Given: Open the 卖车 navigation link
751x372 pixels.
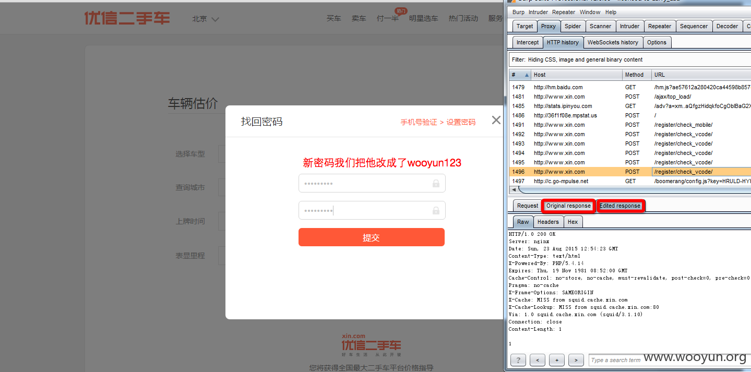Looking at the screenshot, I should (359, 19).
